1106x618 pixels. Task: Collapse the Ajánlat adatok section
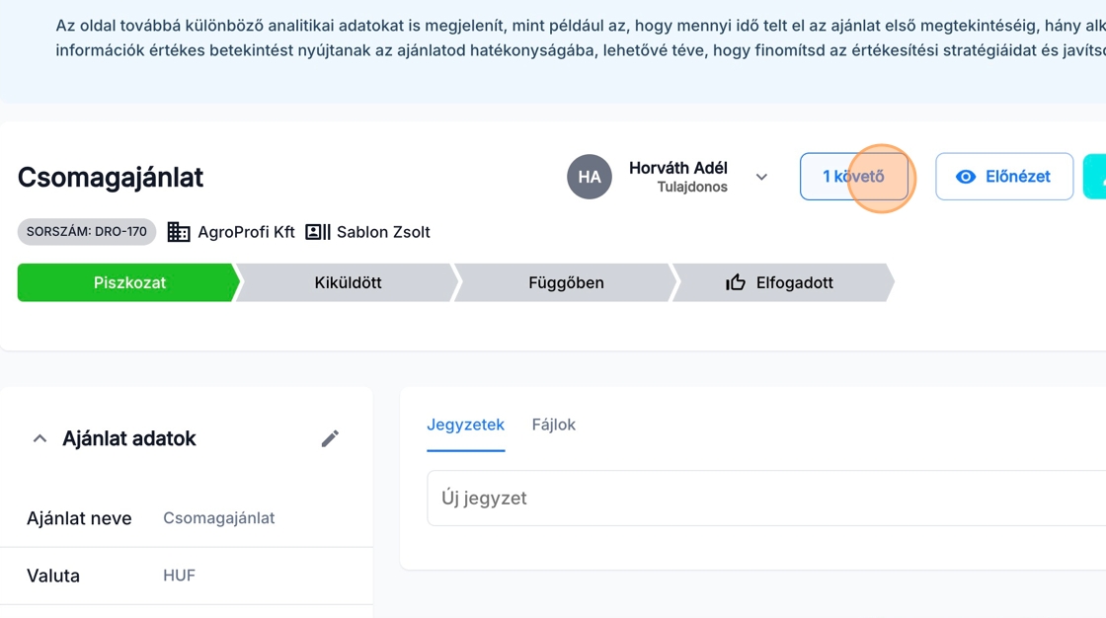[40, 438]
